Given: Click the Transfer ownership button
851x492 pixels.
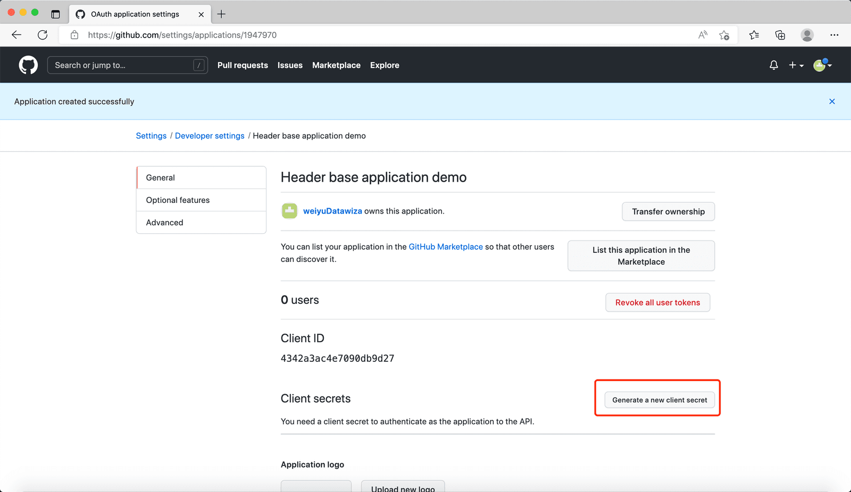Looking at the screenshot, I should [668, 211].
